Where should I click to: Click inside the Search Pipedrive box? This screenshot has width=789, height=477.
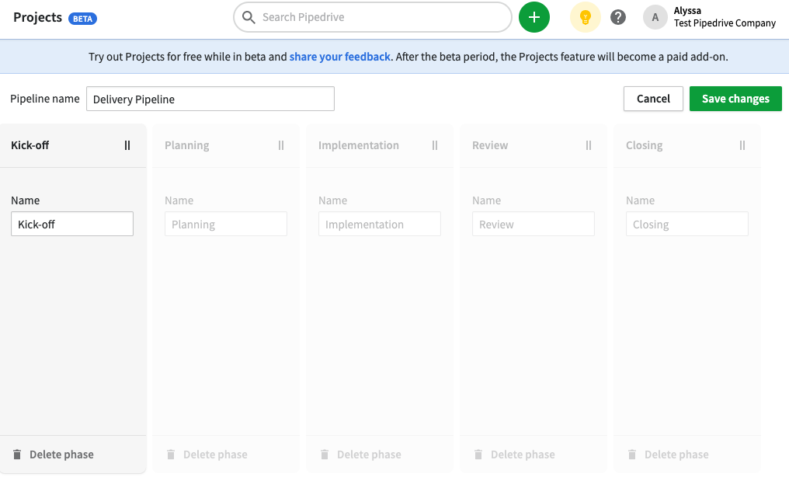tap(371, 17)
